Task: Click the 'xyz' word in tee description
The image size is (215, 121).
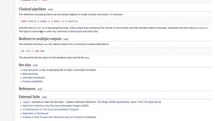Action: pos(87,58)
